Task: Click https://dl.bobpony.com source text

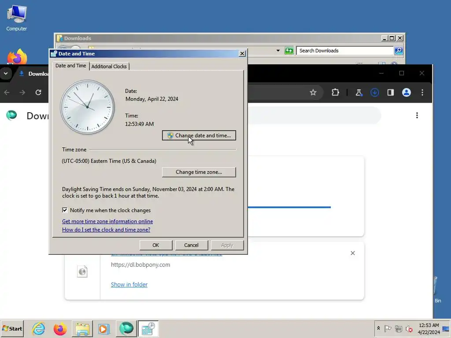Action: (x=140, y=265)
